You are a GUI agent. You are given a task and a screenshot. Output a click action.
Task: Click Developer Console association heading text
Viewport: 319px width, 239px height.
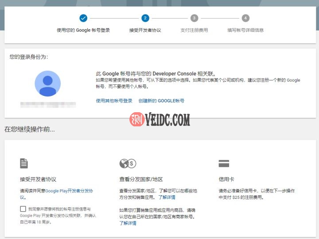[156, 73]
